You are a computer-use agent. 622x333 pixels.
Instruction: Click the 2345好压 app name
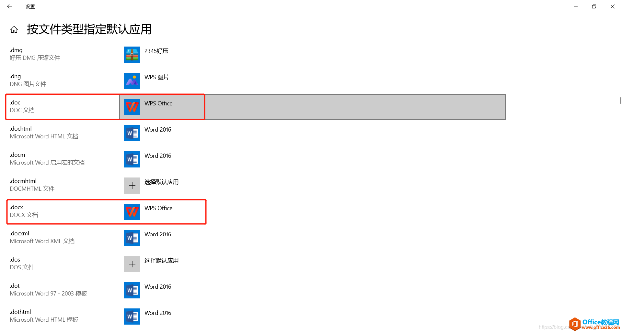pyautogui.click(x=156, y=51)
